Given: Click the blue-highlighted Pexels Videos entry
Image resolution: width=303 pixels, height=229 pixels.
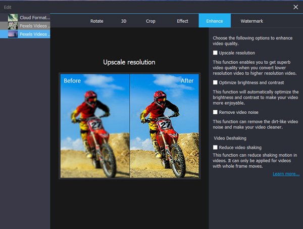Looking at the screenshot, I should coord(34,34).
